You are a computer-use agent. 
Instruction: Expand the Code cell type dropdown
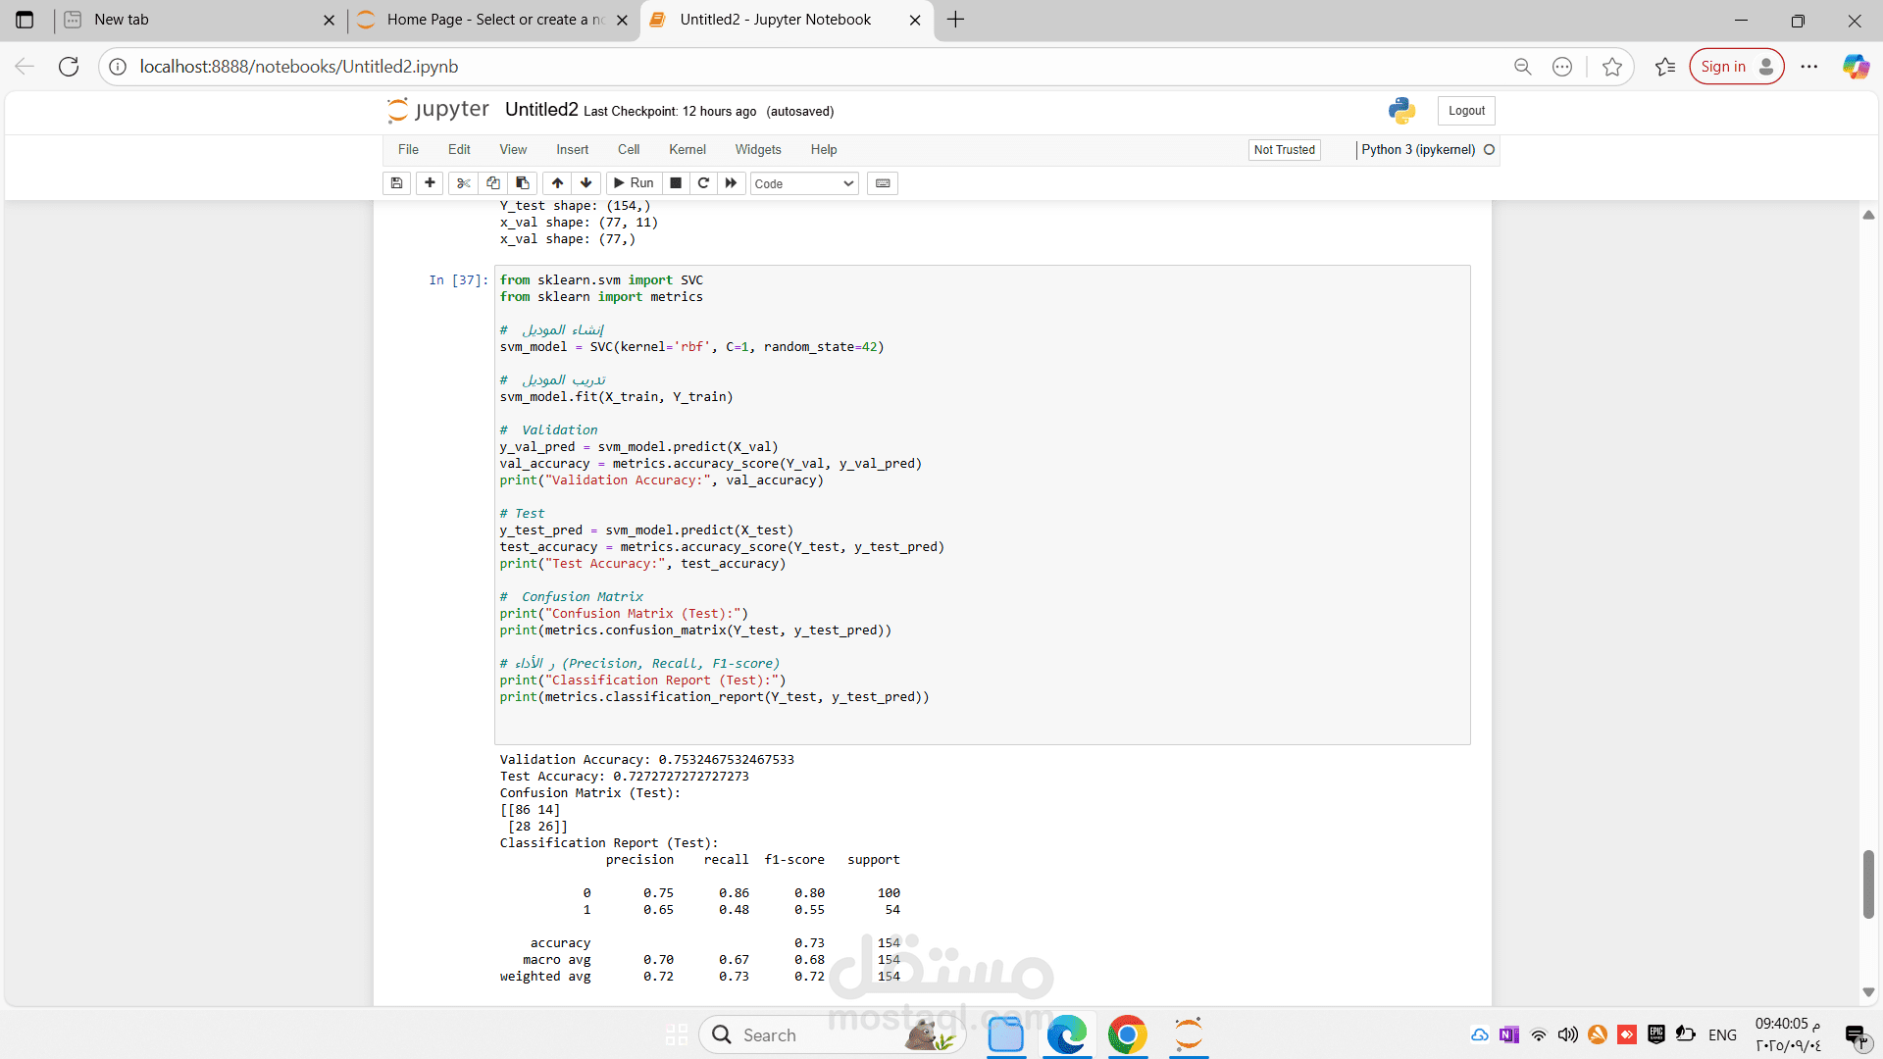(x=804, y=183)
